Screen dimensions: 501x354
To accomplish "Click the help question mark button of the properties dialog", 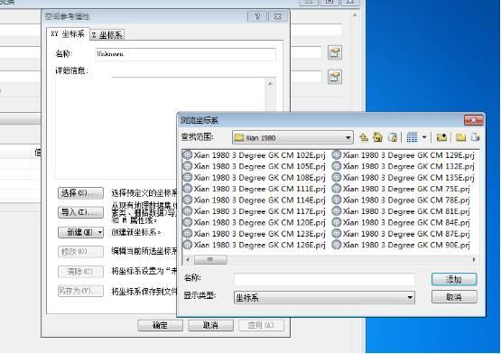I will (x=257, y=16).
